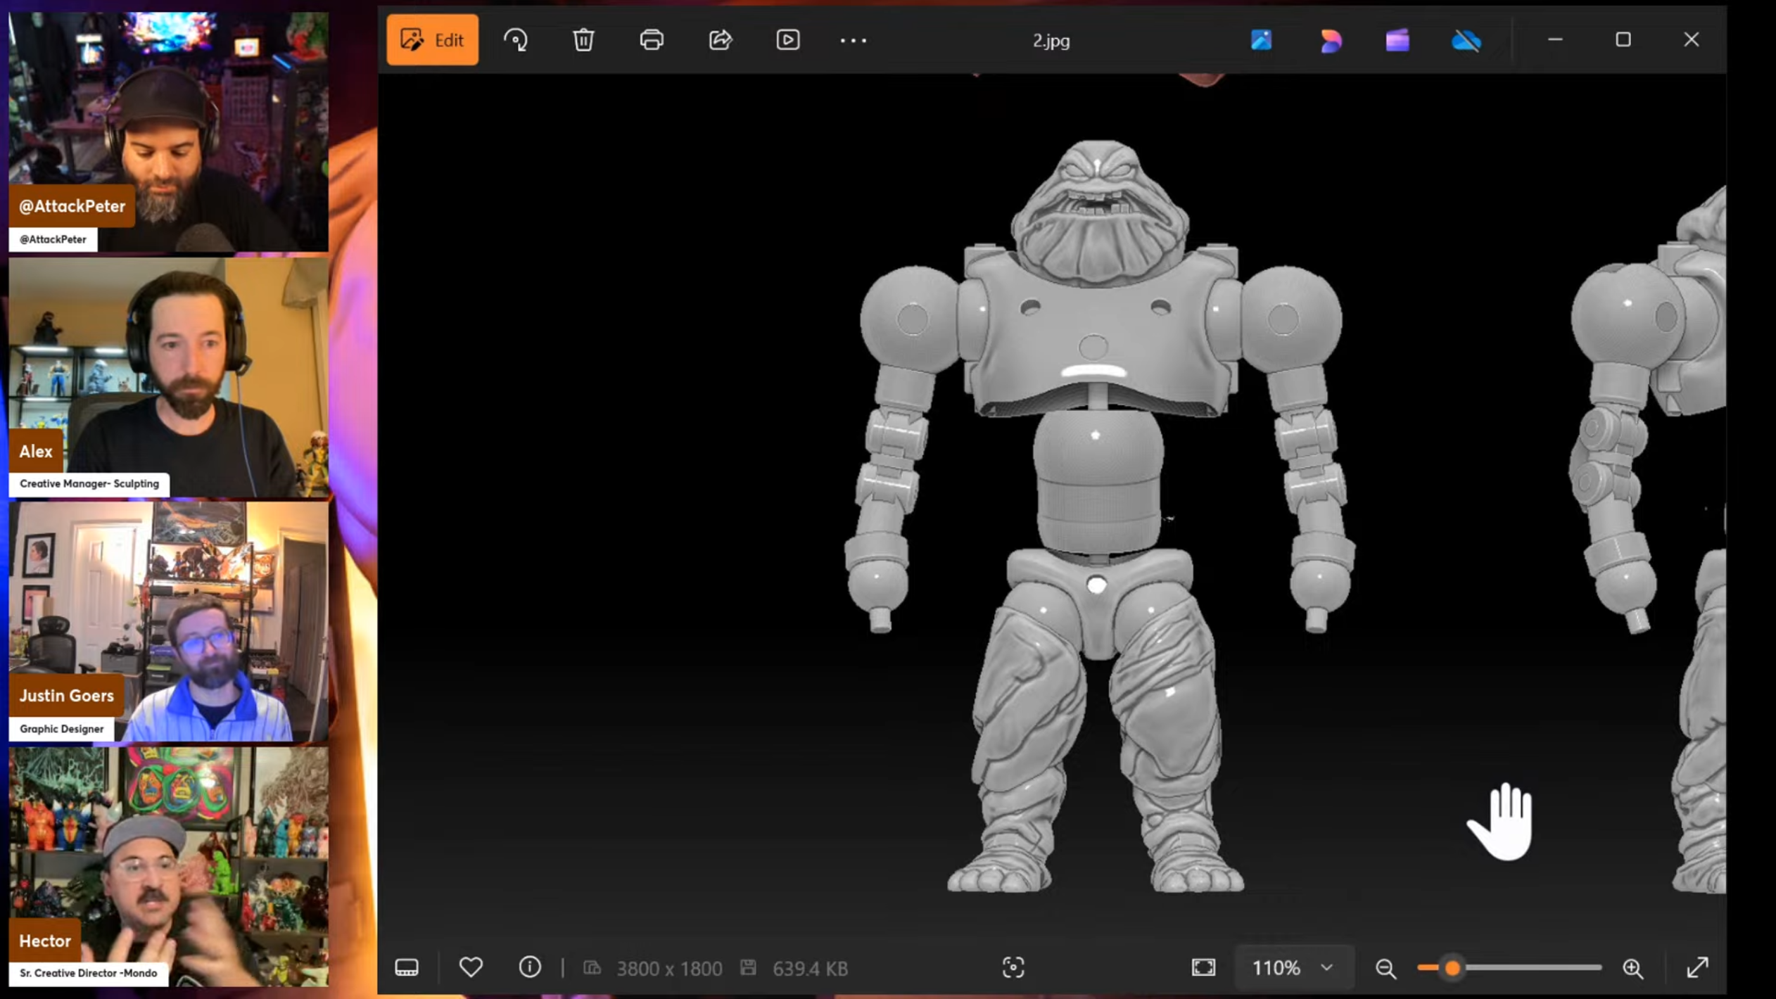Enter fullscreen with the diagonal arrows icon
This screenshot has width=1776, height=999.
point(1697,968)
